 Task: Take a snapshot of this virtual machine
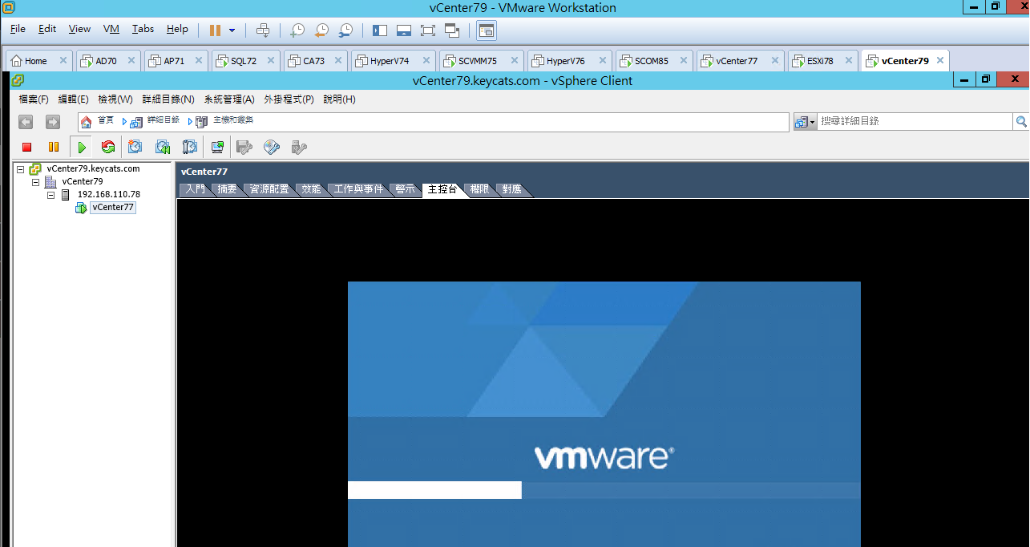[x=297, y=30]
